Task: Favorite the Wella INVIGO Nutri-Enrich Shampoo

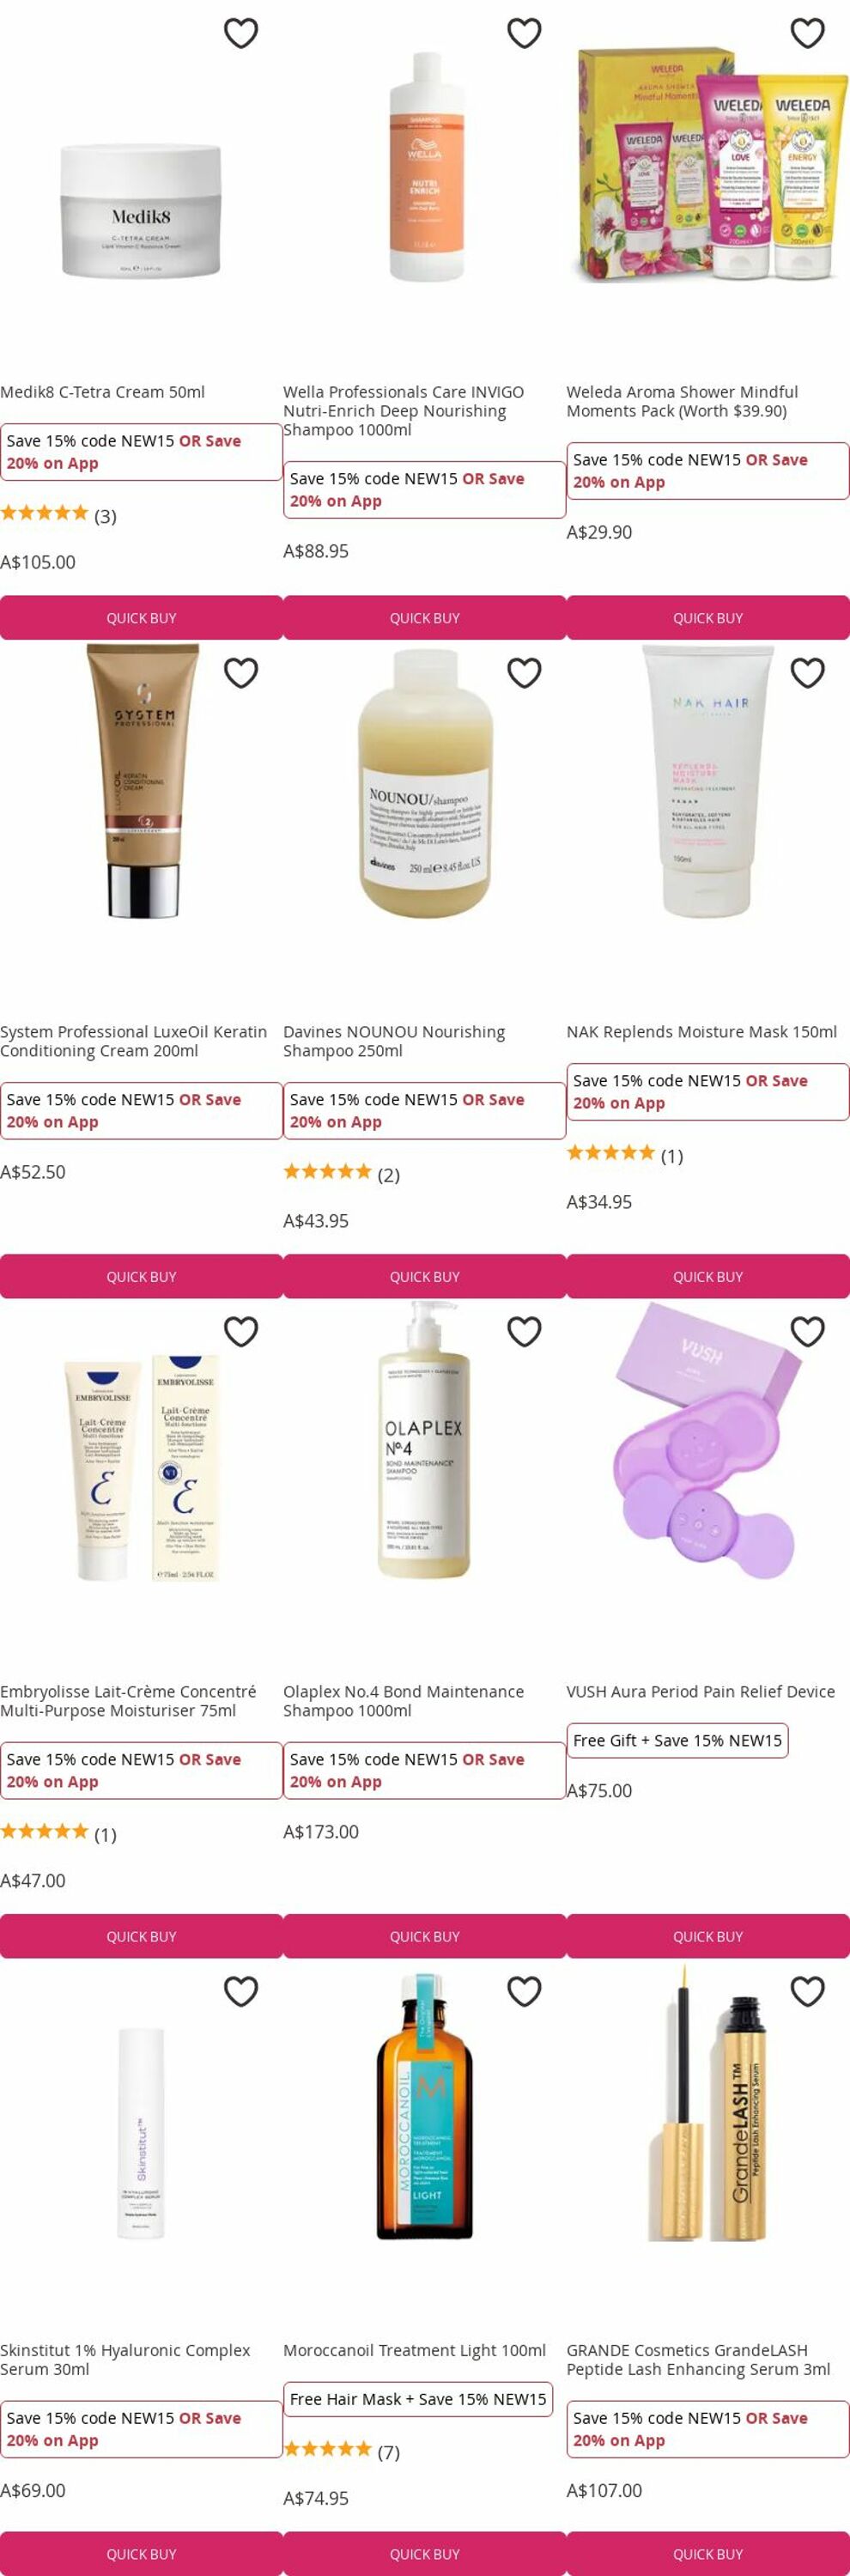Action: [x=524, y=33]
